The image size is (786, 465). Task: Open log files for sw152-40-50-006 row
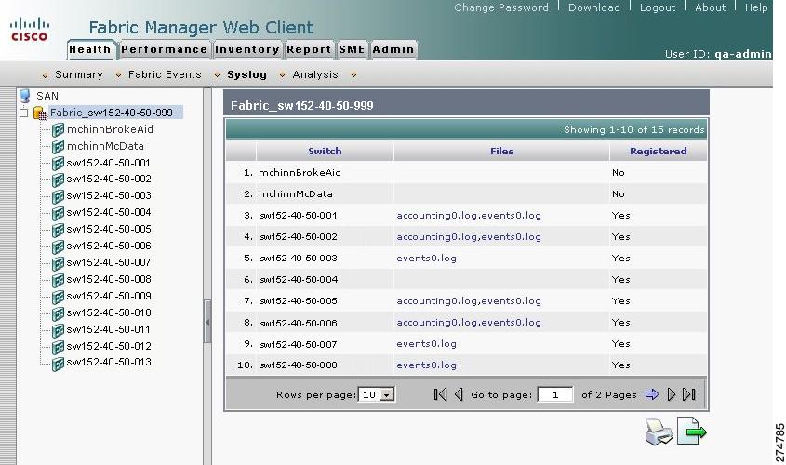coord(469,323)
